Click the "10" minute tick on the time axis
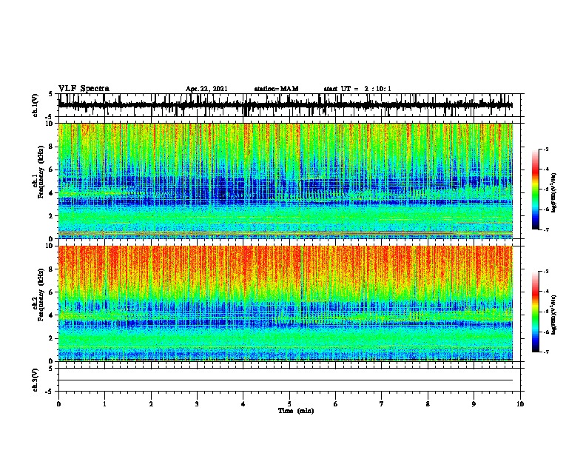 point(520,404)
